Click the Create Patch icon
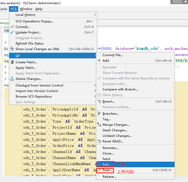Screen dimensions: 188x182 [x=12, y=62]
